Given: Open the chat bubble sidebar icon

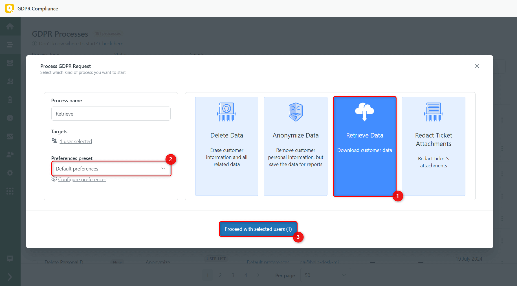Looking at the screenshot, I should coord(10,258).
